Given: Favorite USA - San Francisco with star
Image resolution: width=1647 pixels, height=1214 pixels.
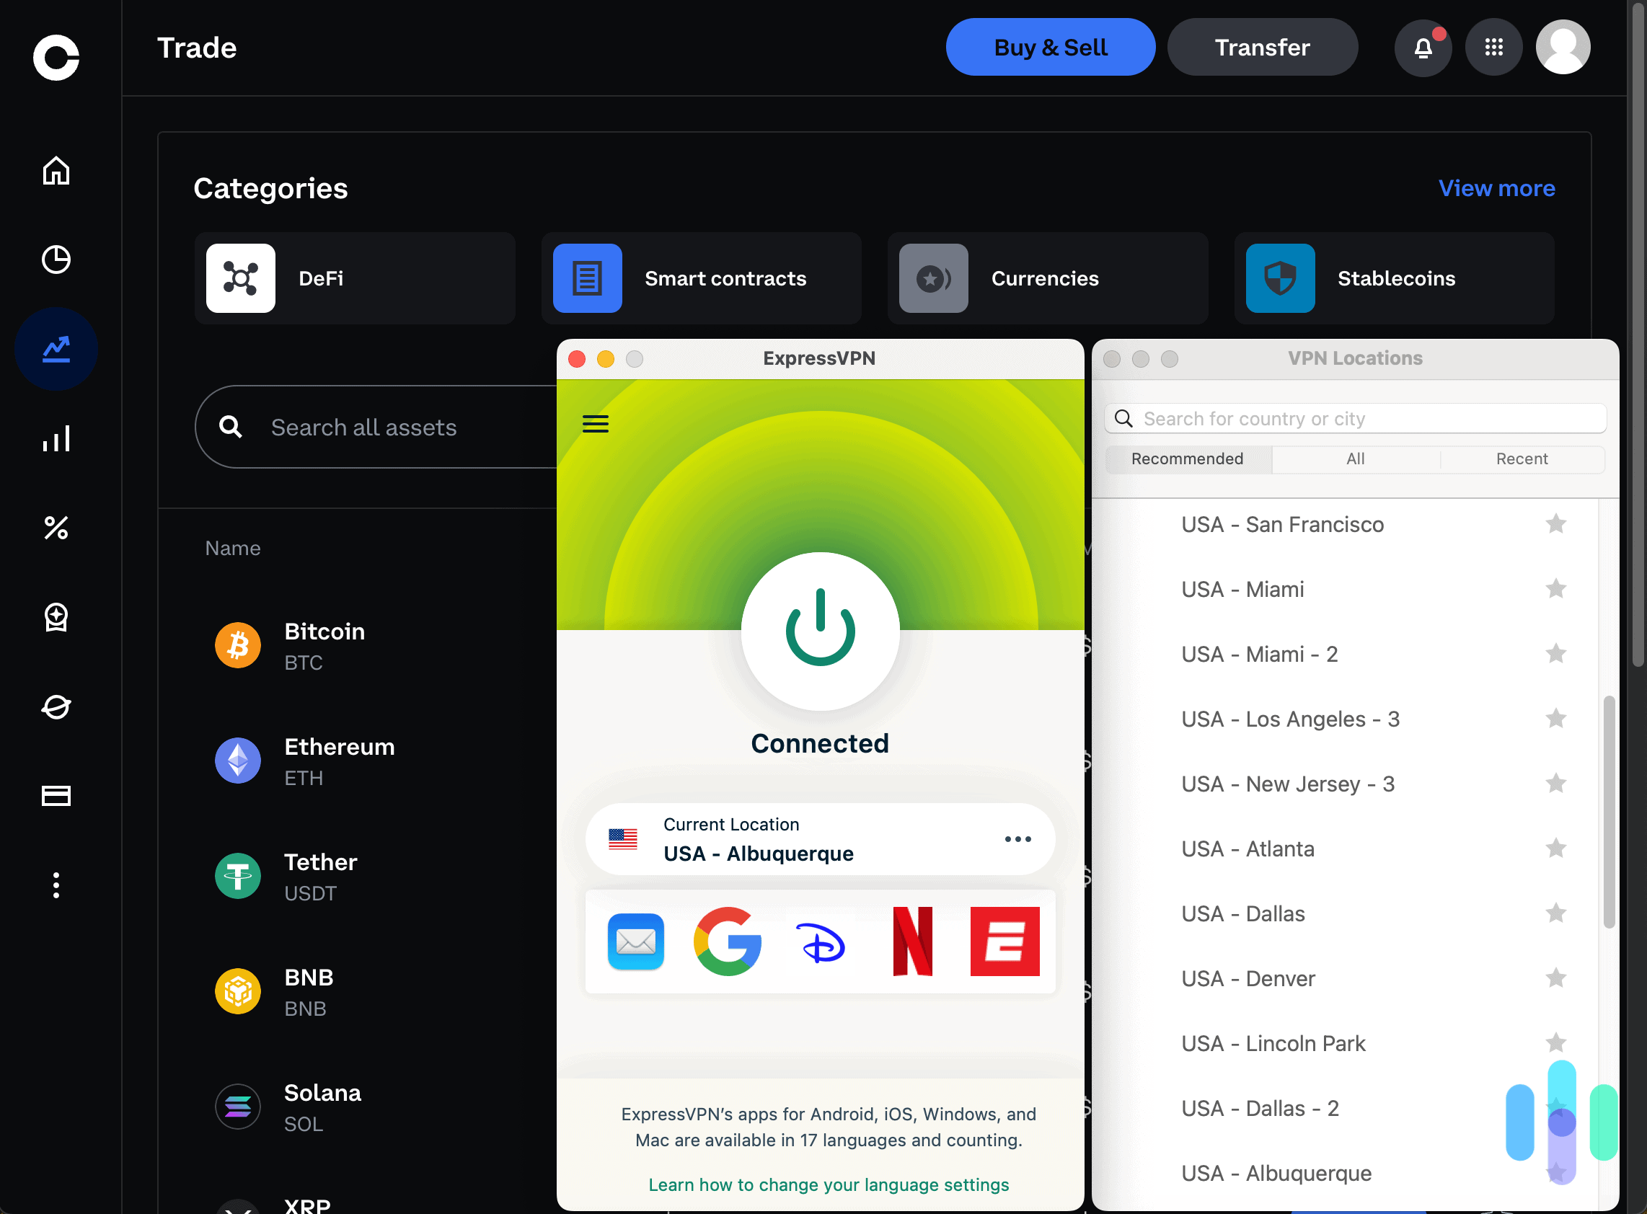Looking at the screenshot, I should pyautogui.click(x=1556, y=524).
